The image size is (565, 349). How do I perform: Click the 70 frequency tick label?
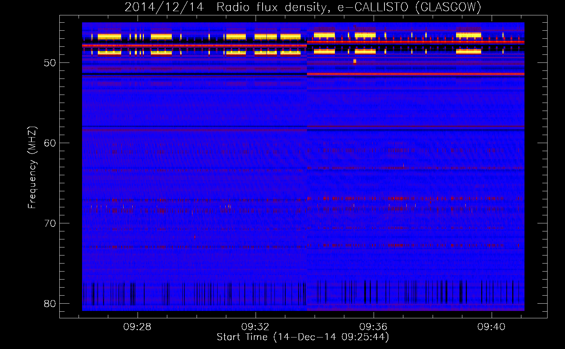coord(50,223)
